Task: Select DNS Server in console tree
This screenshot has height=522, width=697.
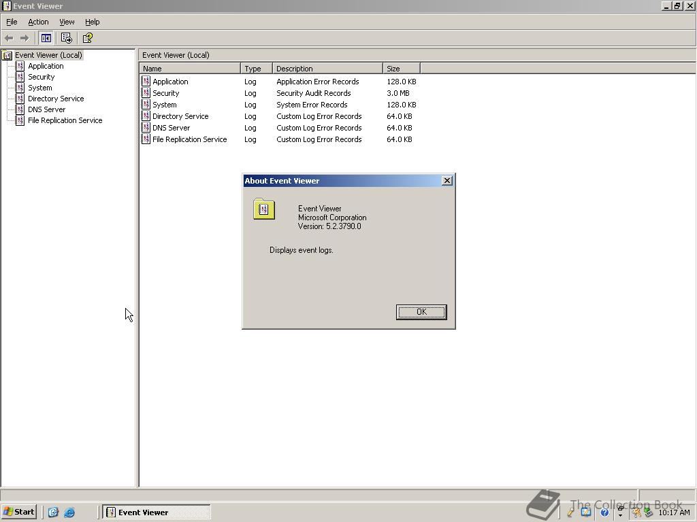Action: 47,109
